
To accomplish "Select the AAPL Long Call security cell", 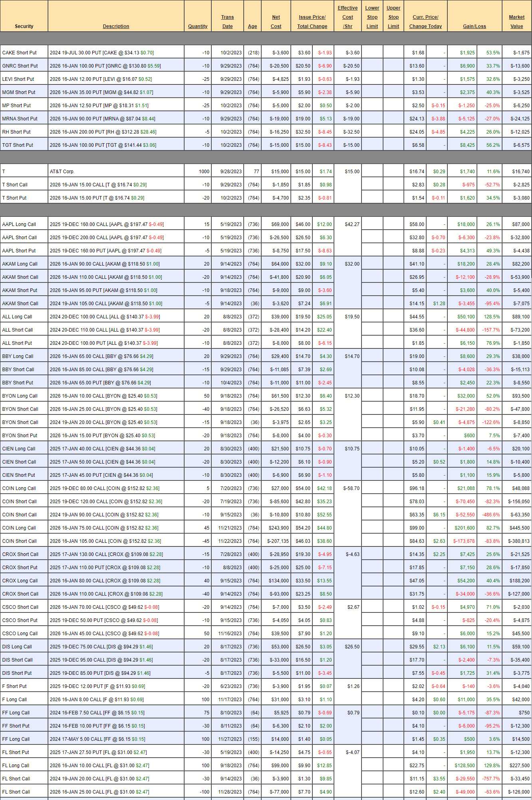I will pos(19,224).
